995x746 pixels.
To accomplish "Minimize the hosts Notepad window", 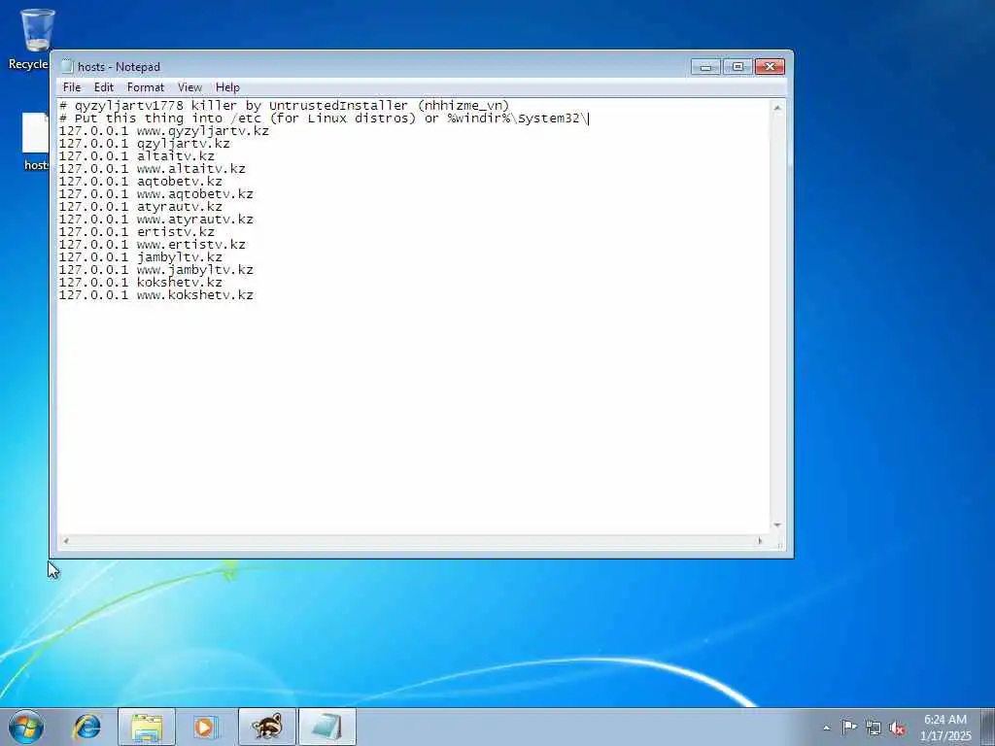I will [705, 67].
